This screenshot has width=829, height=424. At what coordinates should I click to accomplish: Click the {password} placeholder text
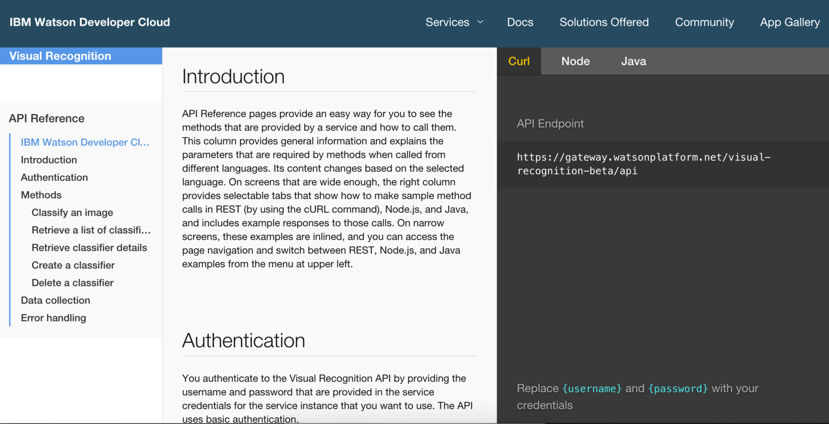click(678, 388)
